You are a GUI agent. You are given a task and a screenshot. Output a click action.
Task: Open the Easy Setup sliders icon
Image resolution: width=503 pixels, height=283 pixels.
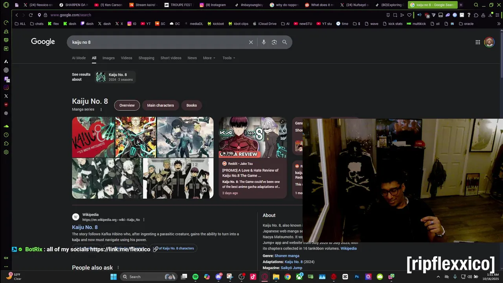pos(498,15)
